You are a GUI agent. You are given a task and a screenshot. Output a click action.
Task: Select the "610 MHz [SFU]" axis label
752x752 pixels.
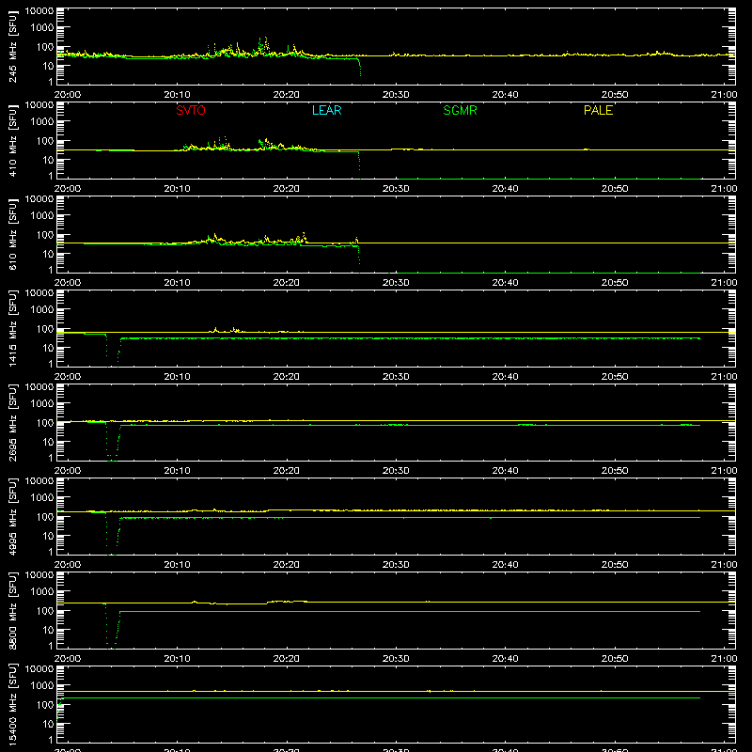13,234
